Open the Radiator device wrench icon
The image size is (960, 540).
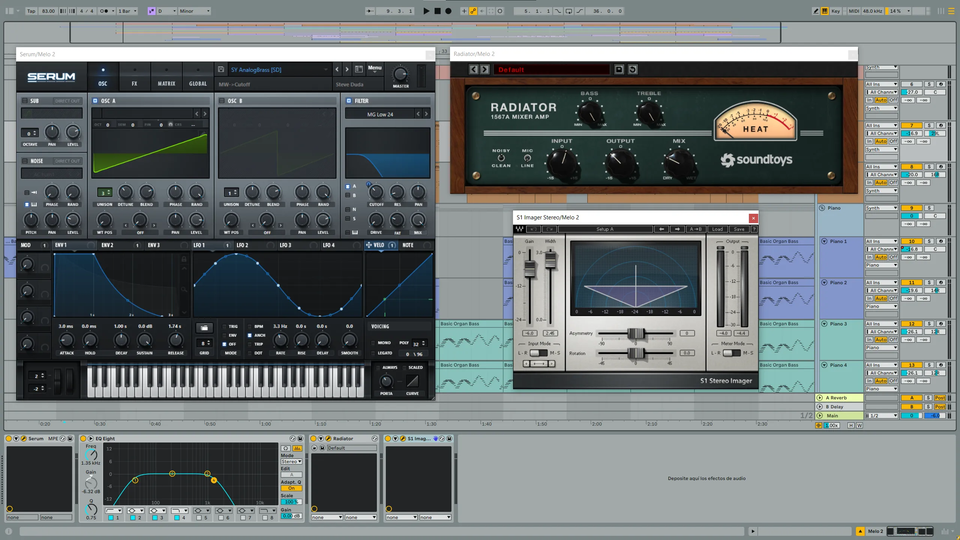click(328, 438)
